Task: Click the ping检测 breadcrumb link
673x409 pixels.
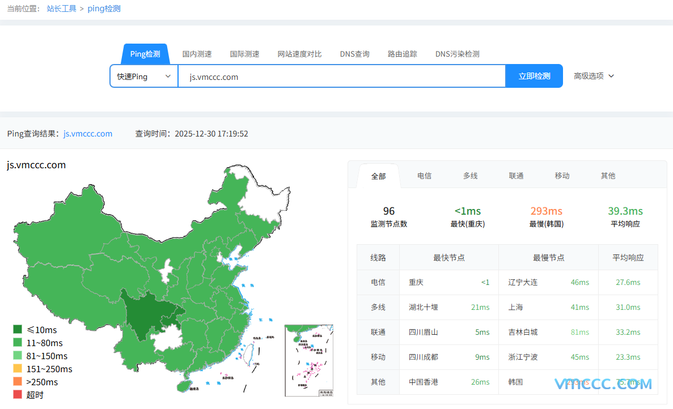Action: [x=104, y=8]
